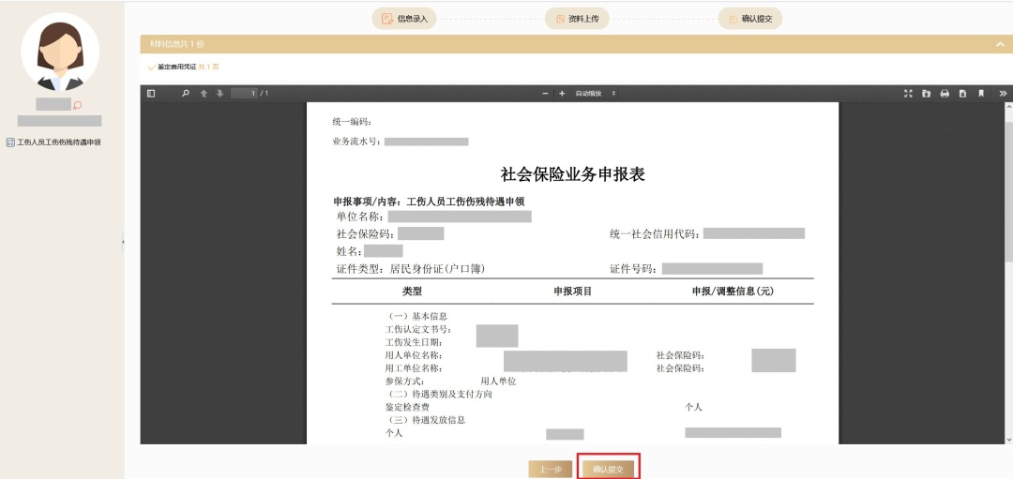1013x479 pixels.
Task: Go to previous page in PDF
Action: (x=204, y=94)
